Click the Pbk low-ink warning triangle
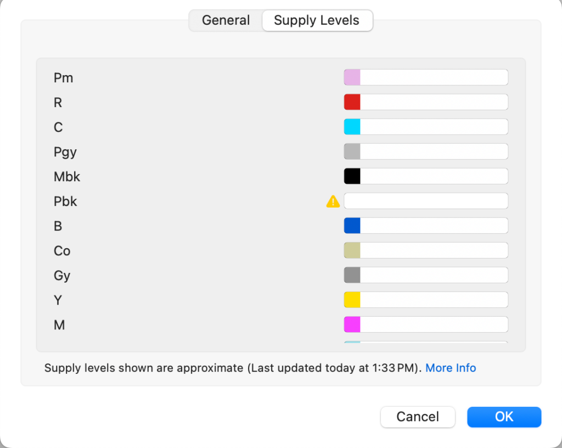Screen dimensions: 562x448 click(333, 201)
